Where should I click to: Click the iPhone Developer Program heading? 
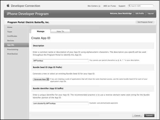tap(28, 14)
